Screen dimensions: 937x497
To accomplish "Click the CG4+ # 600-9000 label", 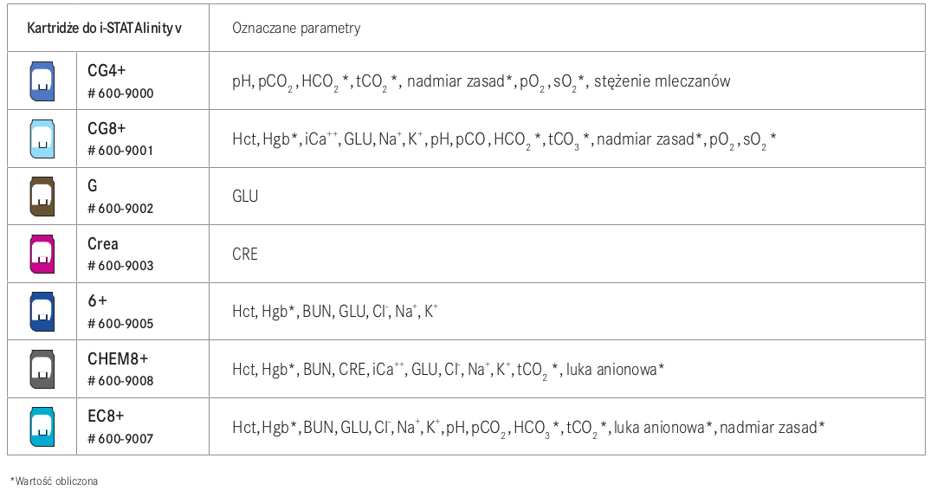I will pyautogui.click(x=120, y=81).
